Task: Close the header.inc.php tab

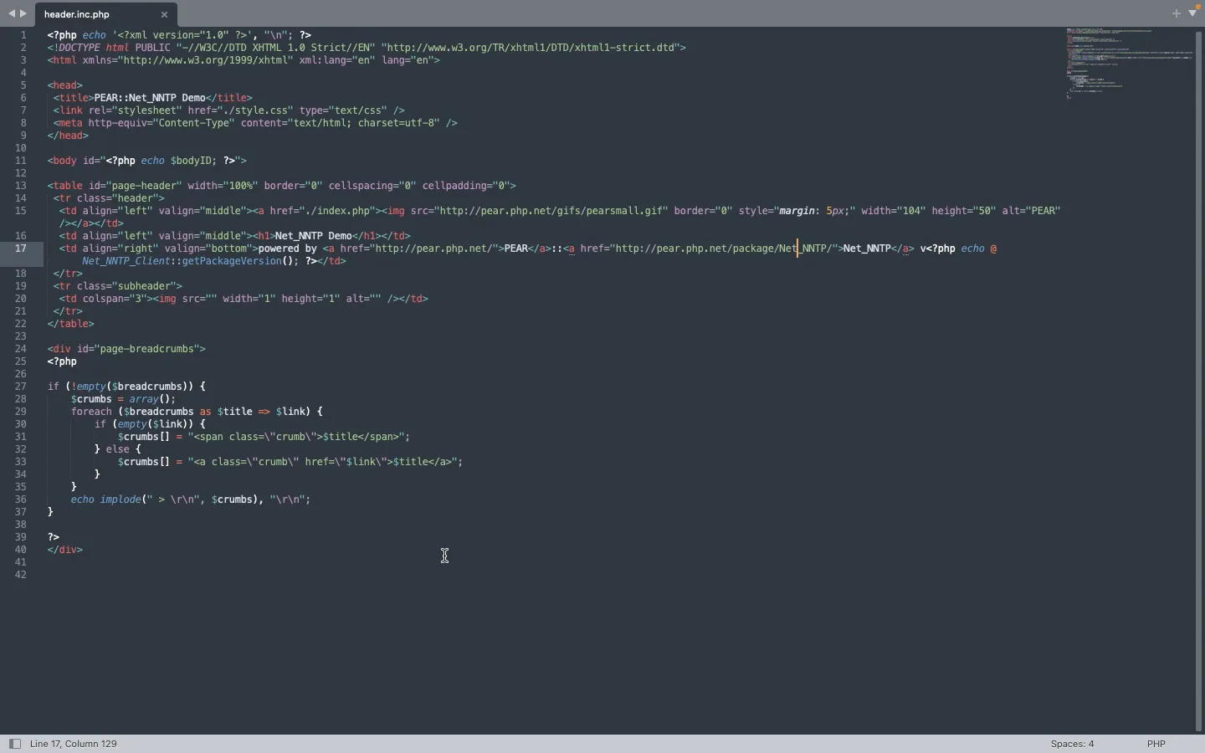Action: [165, 15]
